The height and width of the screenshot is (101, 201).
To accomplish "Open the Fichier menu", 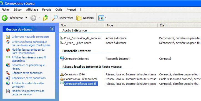I will (6, 10).
